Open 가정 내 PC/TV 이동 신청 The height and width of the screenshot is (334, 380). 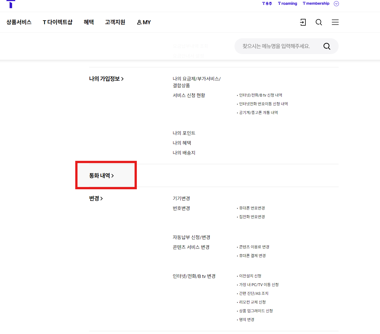pos(259,285)
